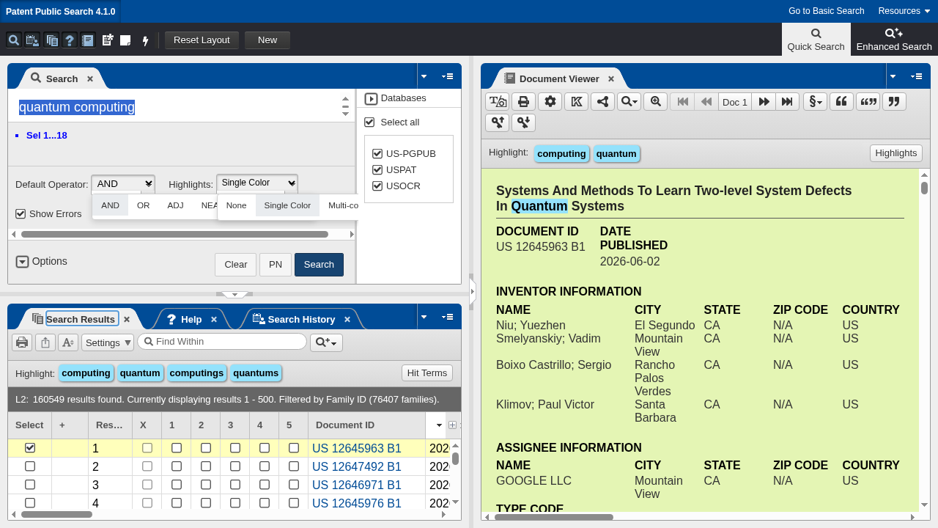Click the double quotes icon in Document Viewer

coord(868,101)
